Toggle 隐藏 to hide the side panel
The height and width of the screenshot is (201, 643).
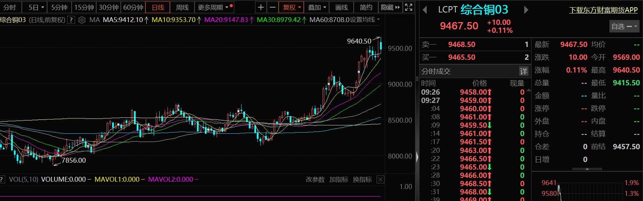pyautogui.click(x=390, y=7)
